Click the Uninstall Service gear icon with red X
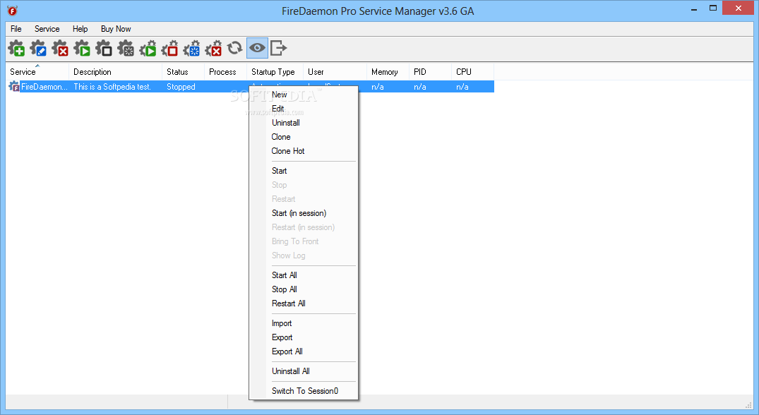759x415 pixels. [x=60, y=48]
